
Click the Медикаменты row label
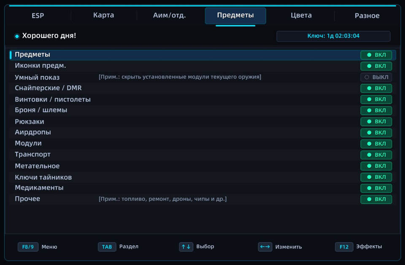[x=39, y=187]
